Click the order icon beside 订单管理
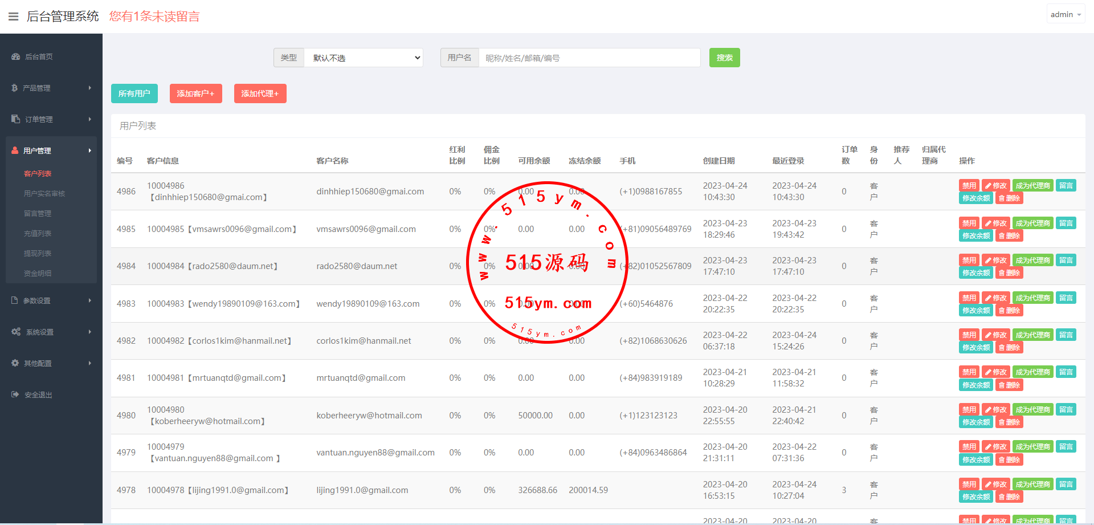The image size is (1094, 525). 15,119
